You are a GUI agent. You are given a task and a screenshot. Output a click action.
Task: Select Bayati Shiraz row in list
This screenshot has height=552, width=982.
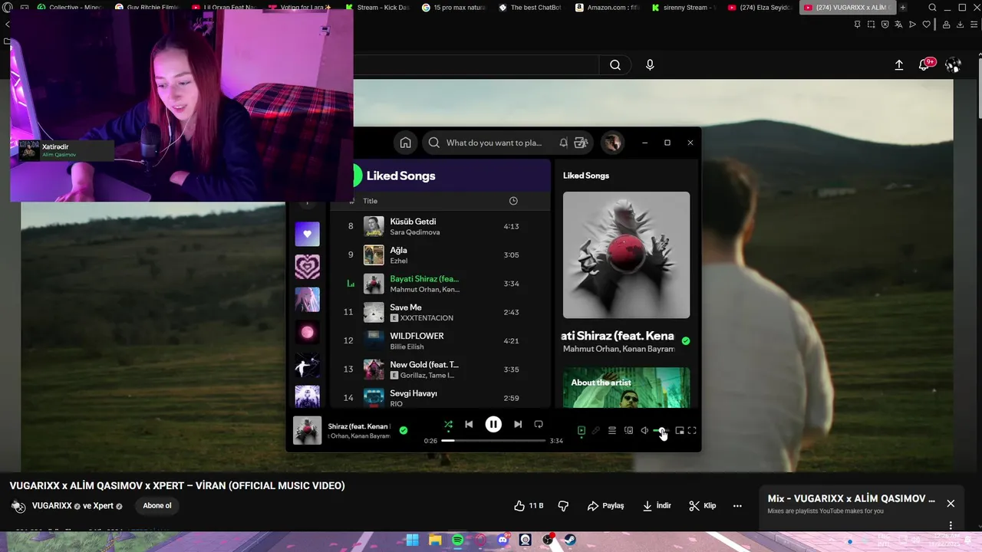440,284
